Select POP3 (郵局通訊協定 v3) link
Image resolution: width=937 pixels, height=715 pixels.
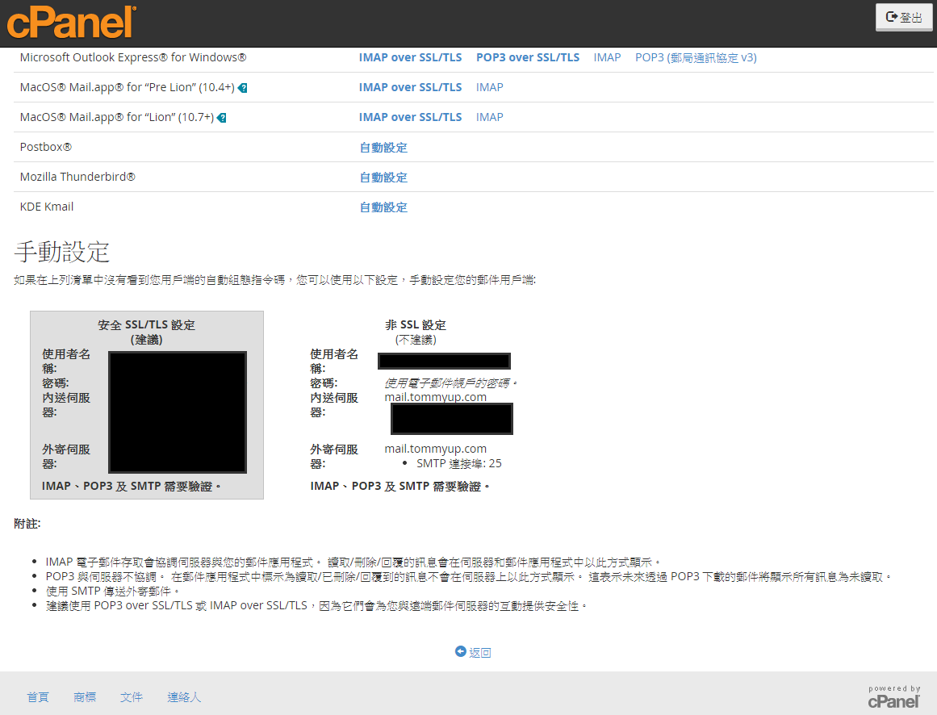click(696, 57)
